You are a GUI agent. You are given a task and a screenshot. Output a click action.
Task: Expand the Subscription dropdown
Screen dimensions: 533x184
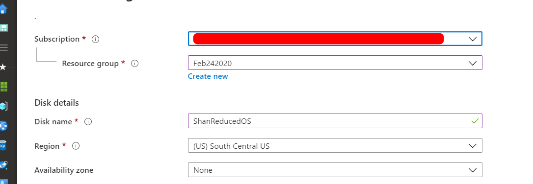tap(335, 39)
